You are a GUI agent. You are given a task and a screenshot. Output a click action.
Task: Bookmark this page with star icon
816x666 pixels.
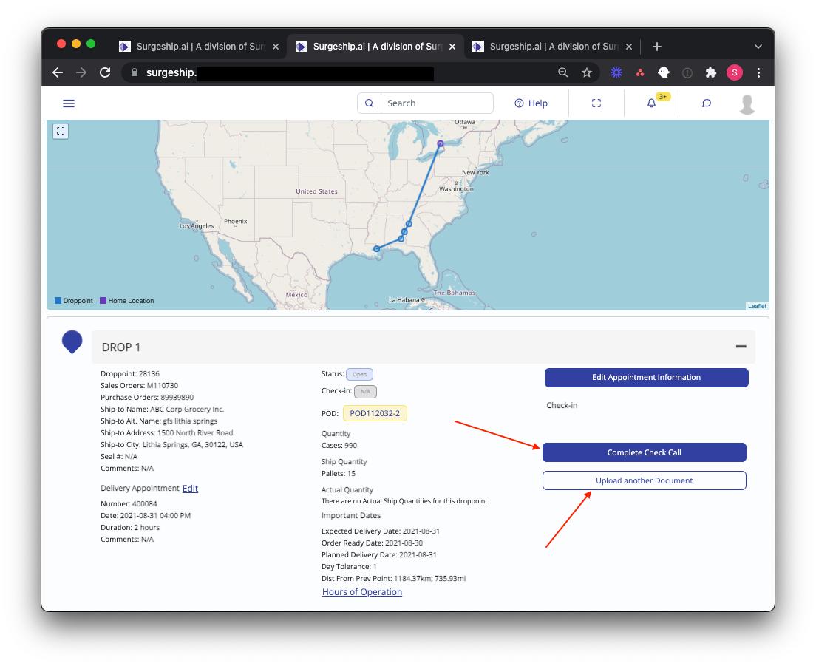coord(587,72)
